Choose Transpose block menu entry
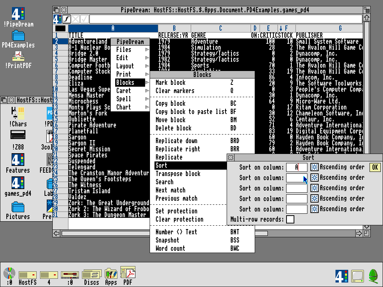The height and width of the screenshot is (287, 383). [189, 174]
